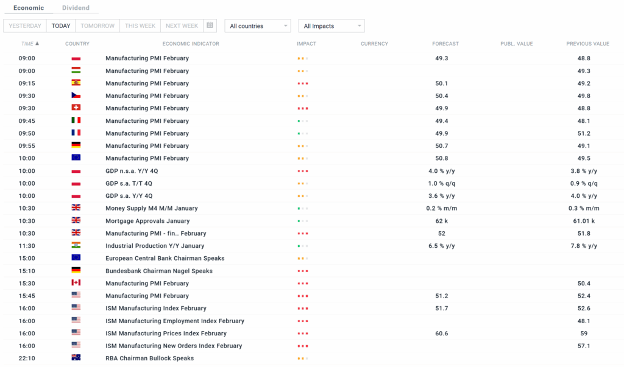Switch the filter to TOMORROW
The width and height of the screenshot is (624, 367).
[x=97, y=26]
